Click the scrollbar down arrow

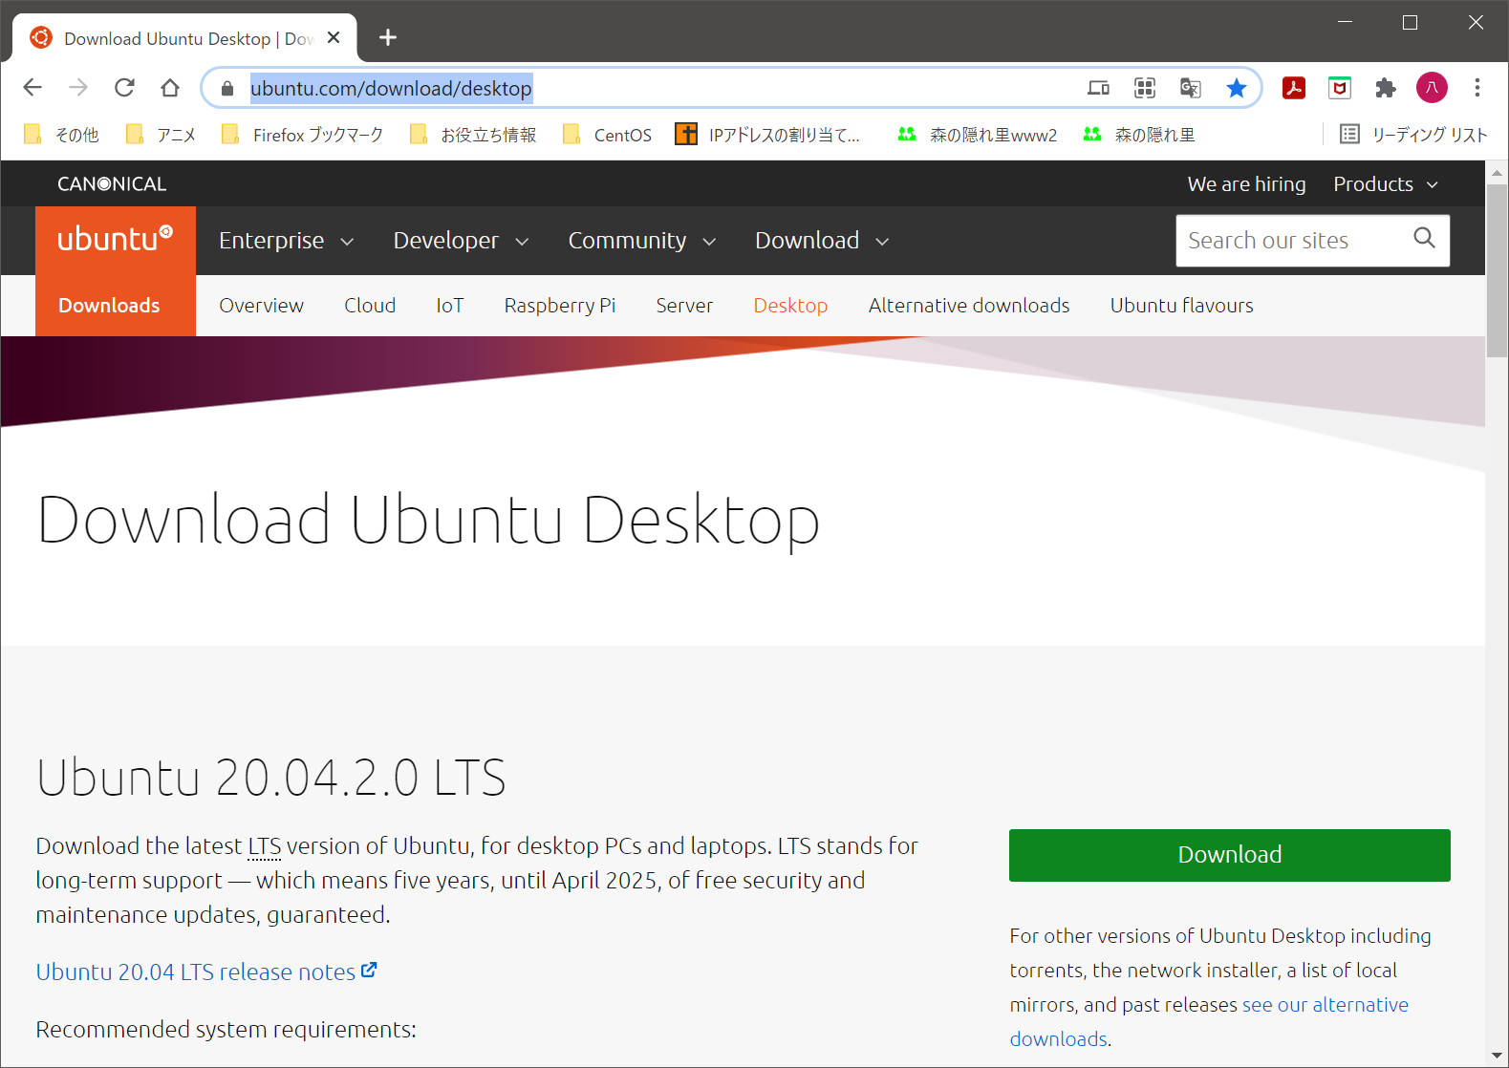[1497, 1056]
